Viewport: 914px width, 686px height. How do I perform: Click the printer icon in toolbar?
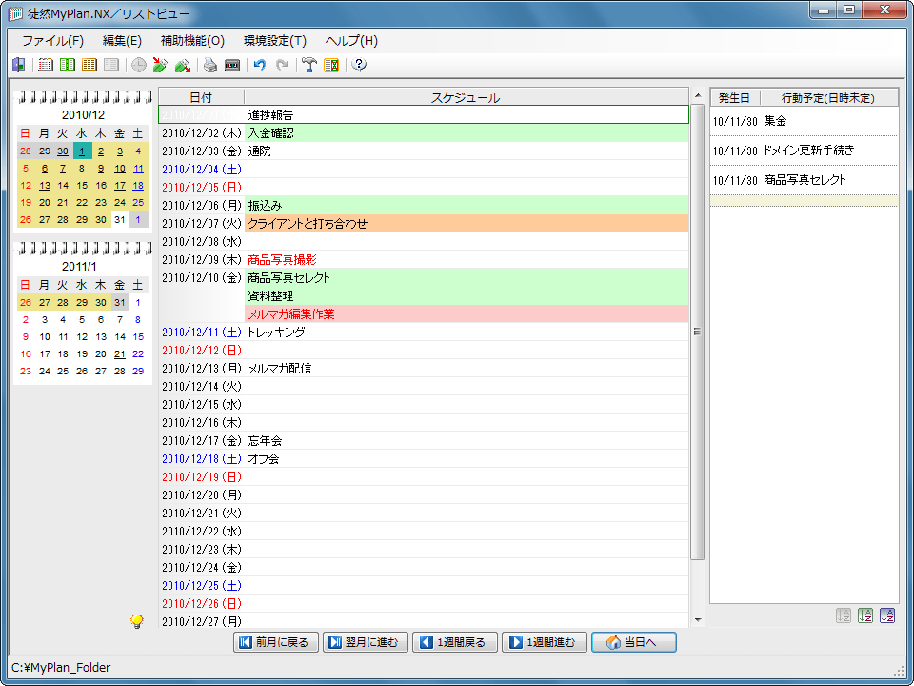tap(210, 65)
